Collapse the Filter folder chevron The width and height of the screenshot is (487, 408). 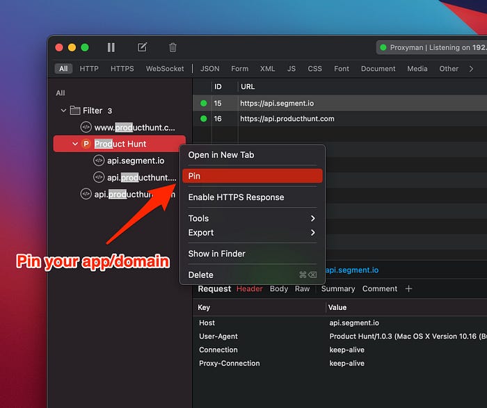64,110
